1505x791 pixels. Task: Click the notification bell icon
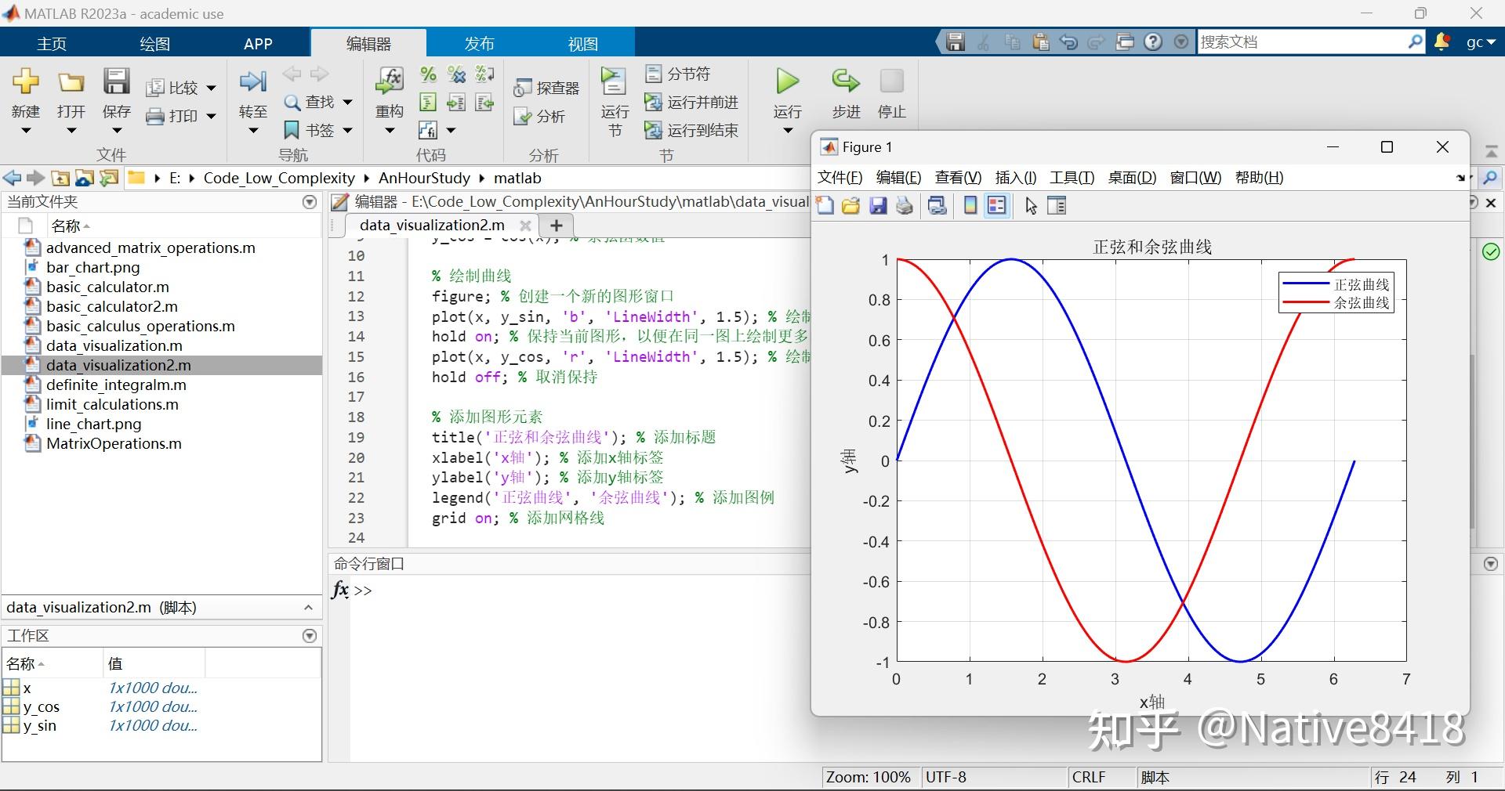point(1442,42)
